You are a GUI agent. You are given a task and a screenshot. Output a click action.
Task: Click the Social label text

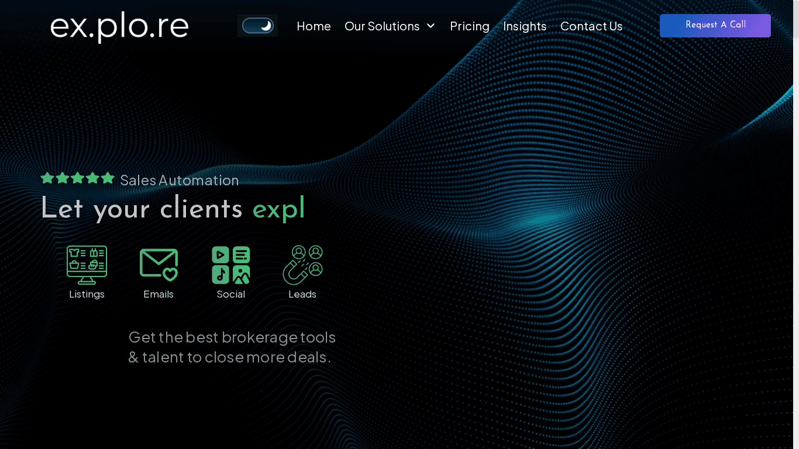230,294
